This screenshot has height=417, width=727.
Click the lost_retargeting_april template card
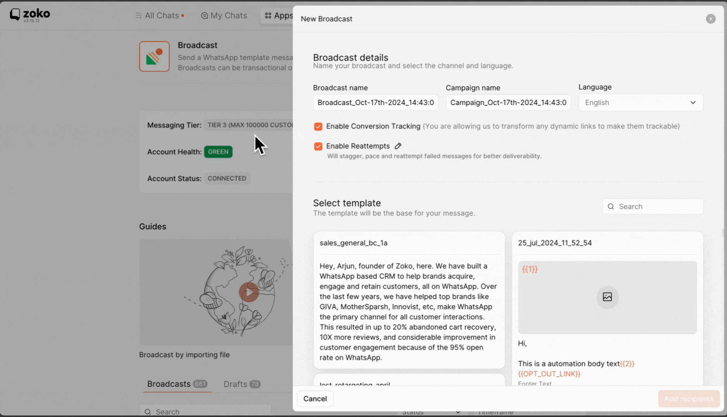click(x=409, y=380)
